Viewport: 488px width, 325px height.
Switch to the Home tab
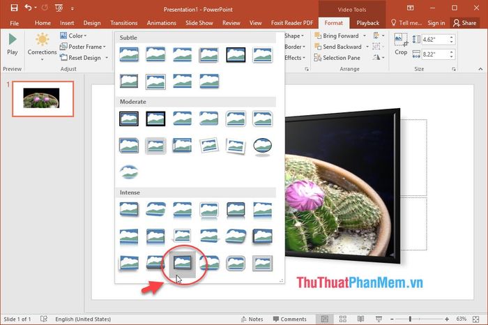point(43,23)
